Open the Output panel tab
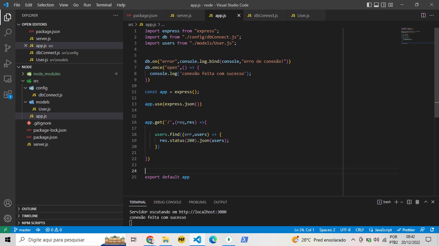439x246 pixels. (220, 202)
